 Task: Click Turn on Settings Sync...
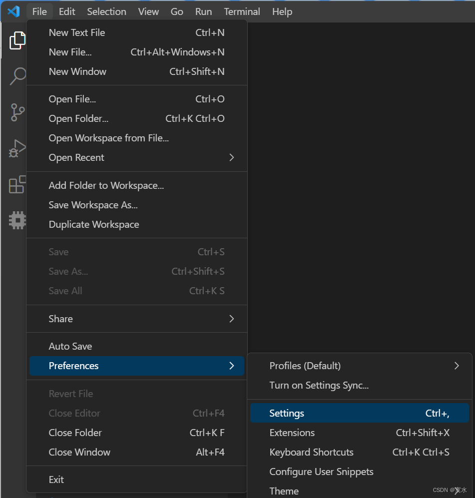pos(319,385)
